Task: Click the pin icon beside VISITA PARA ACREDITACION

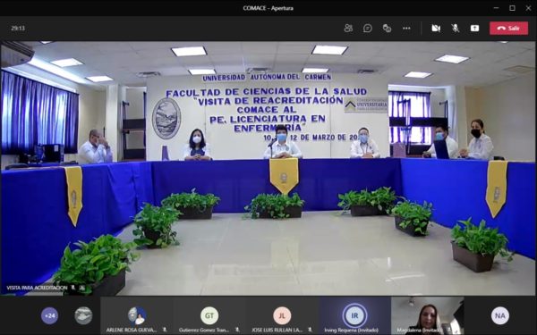Action: tap(82, 288)
